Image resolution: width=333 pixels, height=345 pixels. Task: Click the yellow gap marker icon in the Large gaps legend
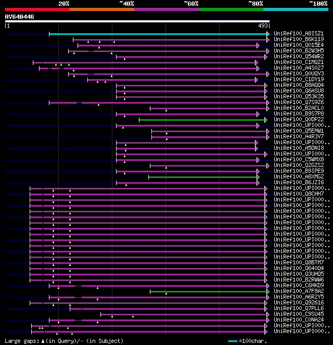43,341
